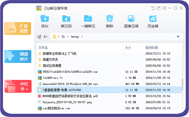Click the share icon in title bar

coord(159,8)
